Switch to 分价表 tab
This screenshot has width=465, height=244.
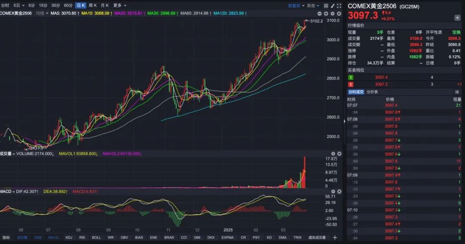[x=372, y=92]
